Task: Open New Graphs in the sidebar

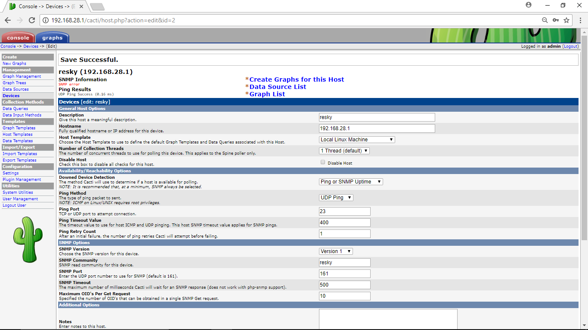Action: 14,64
